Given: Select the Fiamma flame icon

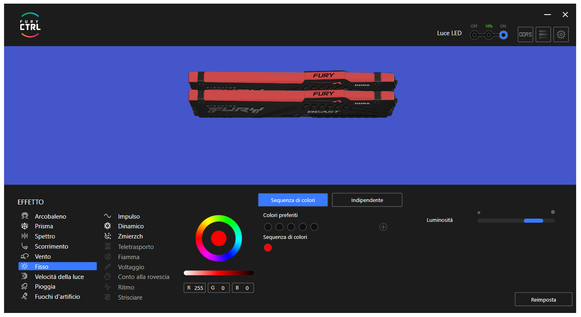Looking at the screenshot, I should (x=108, y=257).
